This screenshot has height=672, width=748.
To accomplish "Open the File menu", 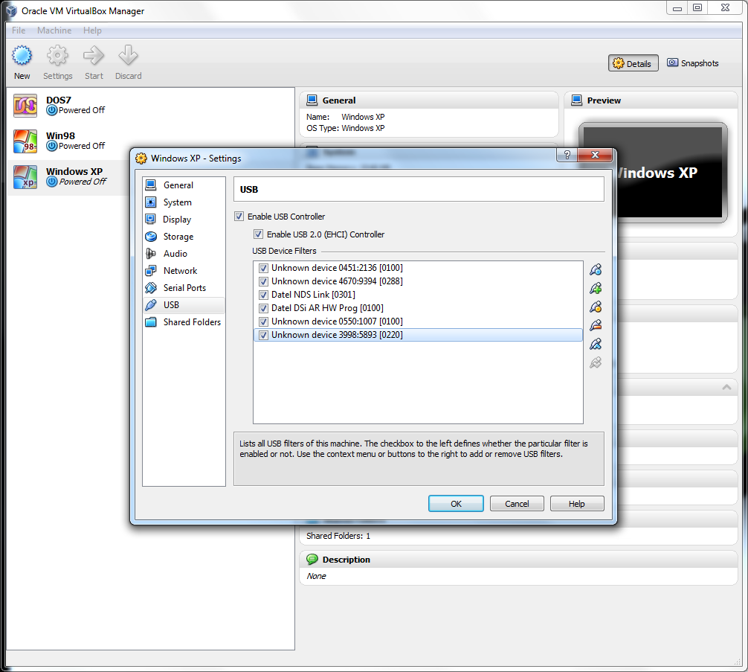I will [x=19, y=30].
